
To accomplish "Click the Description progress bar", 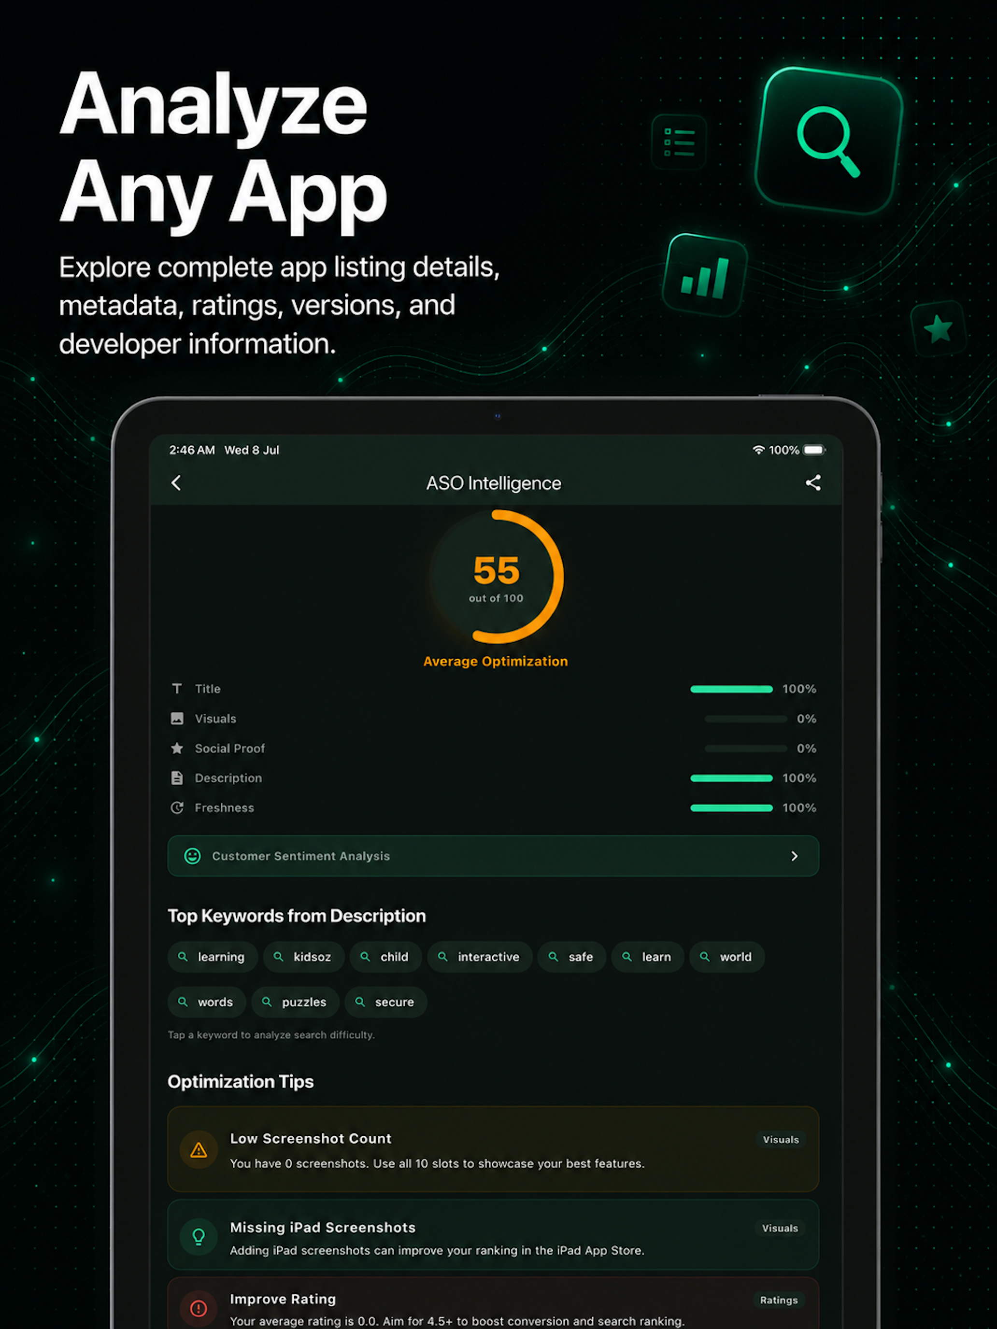I will click(731, 778).
